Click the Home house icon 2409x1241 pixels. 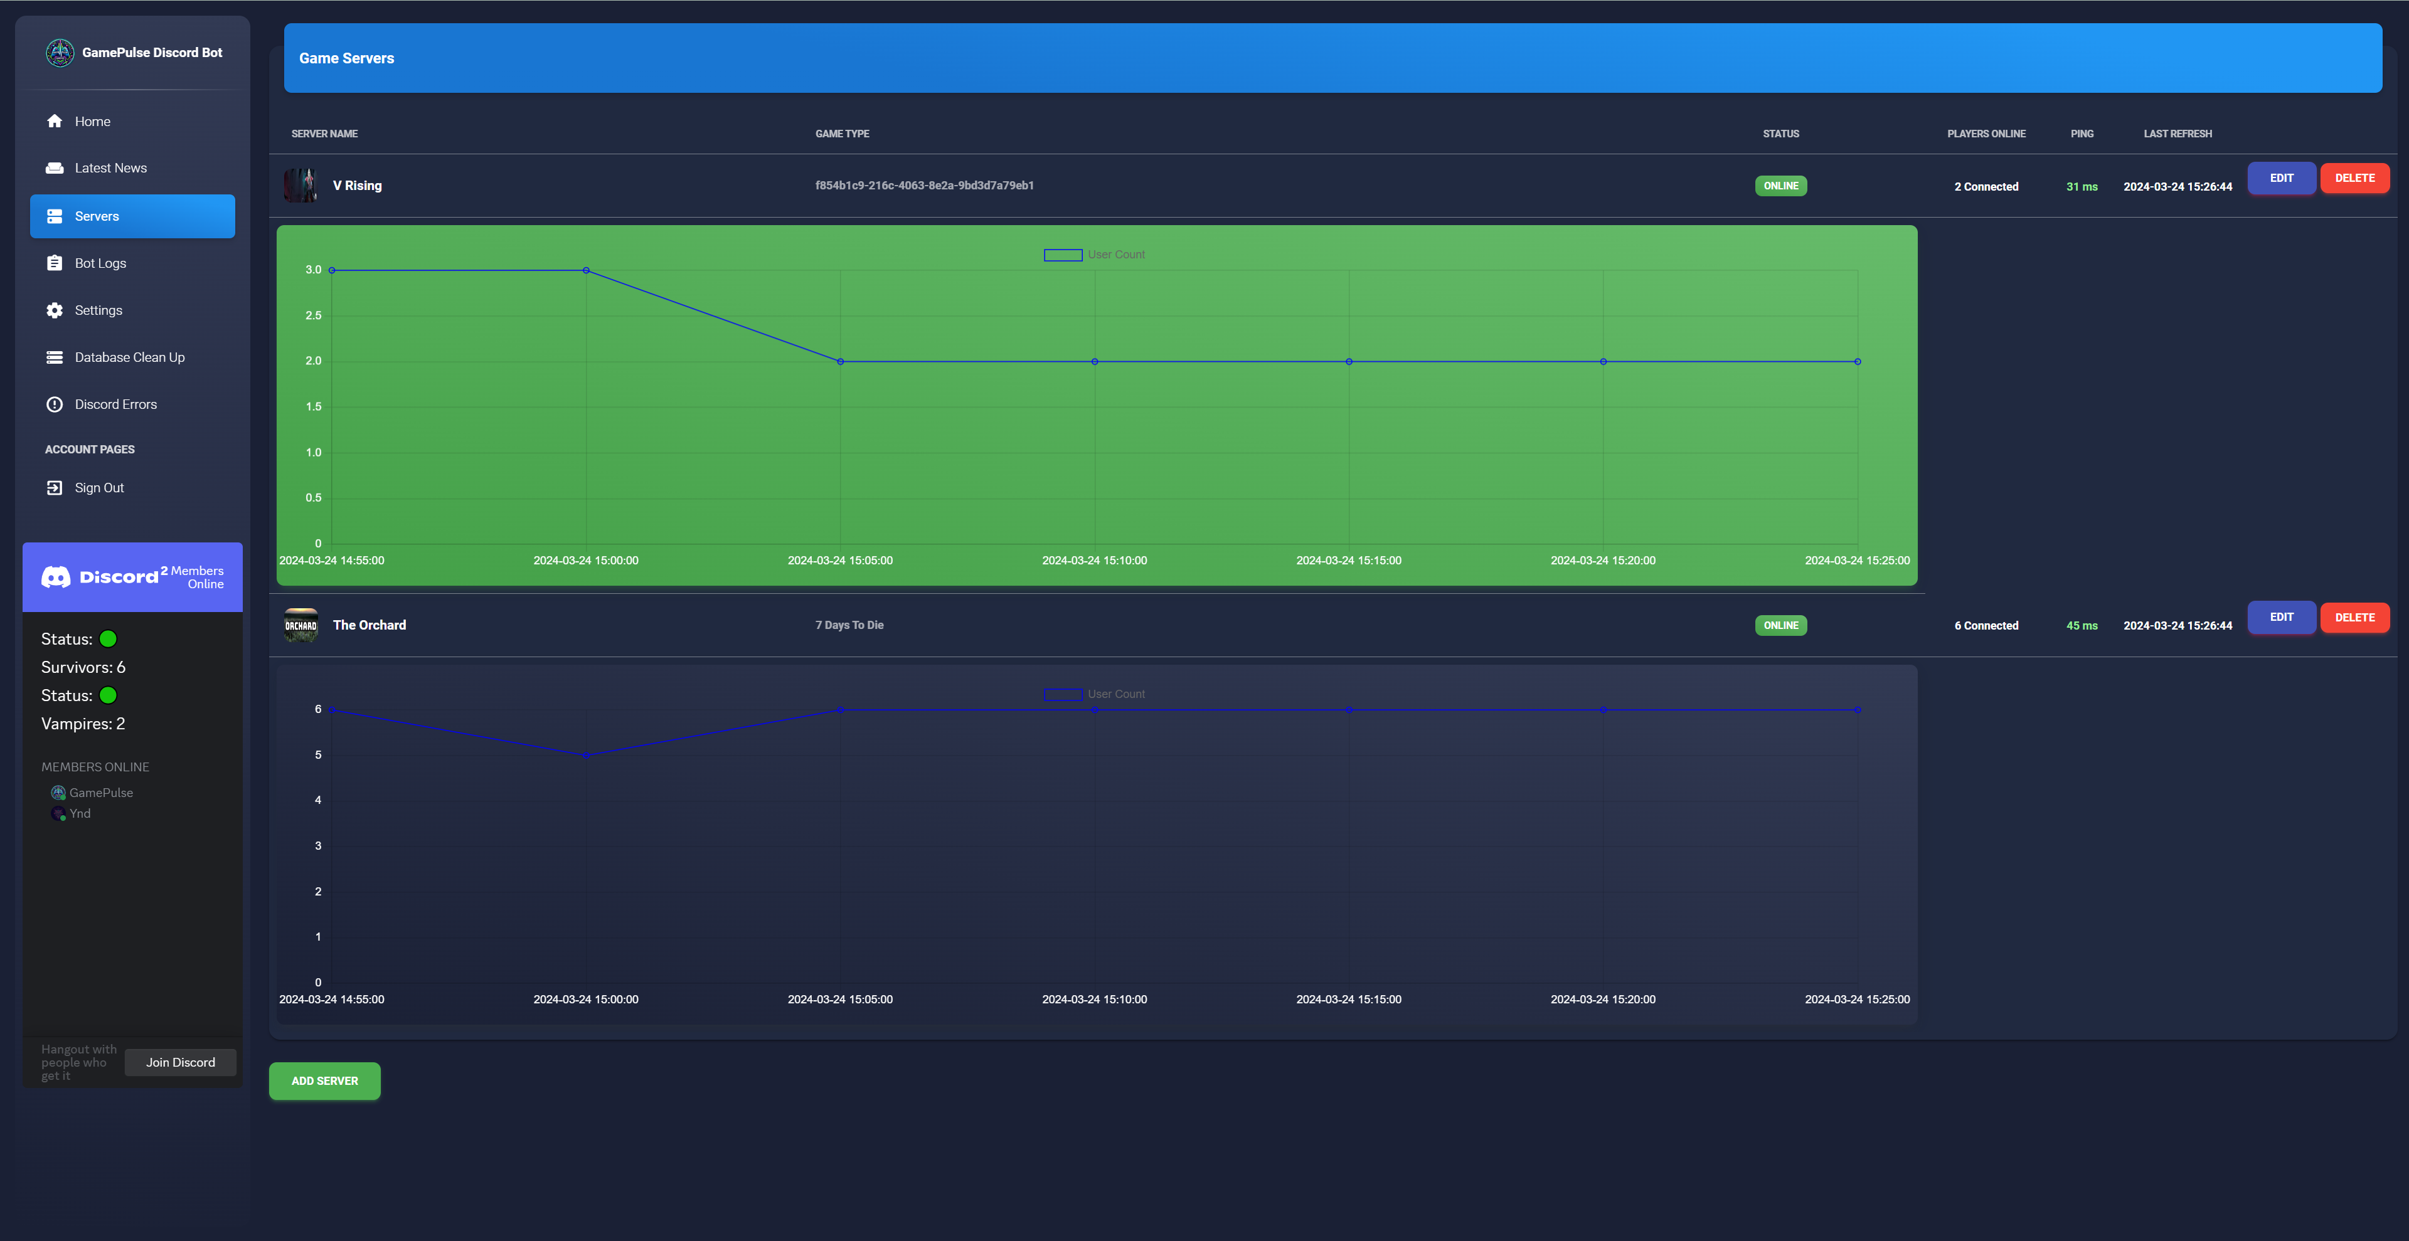[54, 122]
